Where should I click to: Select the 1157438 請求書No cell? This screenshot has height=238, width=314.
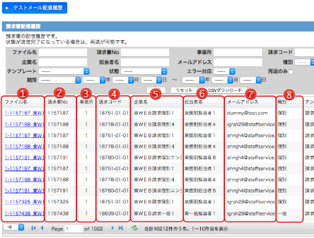(58, 213)
